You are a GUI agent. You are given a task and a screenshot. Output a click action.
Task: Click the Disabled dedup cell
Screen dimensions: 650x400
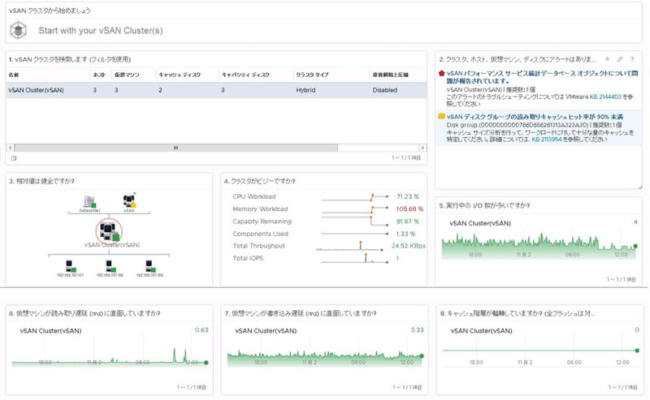coord(384,90)
